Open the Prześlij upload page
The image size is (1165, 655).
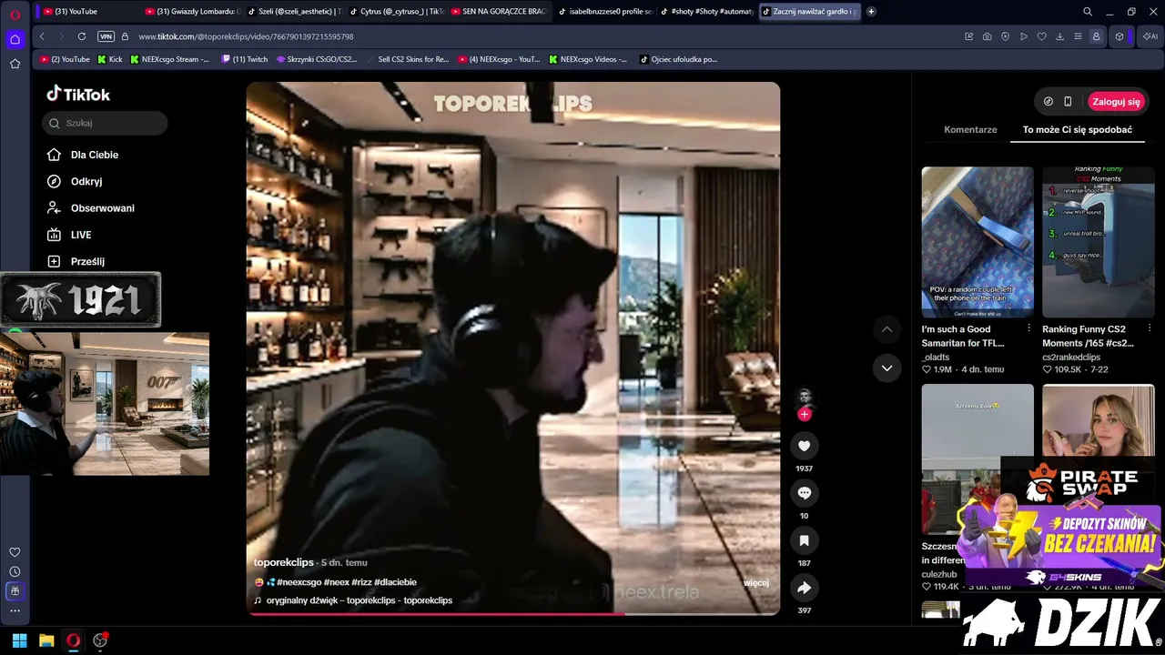76,261
